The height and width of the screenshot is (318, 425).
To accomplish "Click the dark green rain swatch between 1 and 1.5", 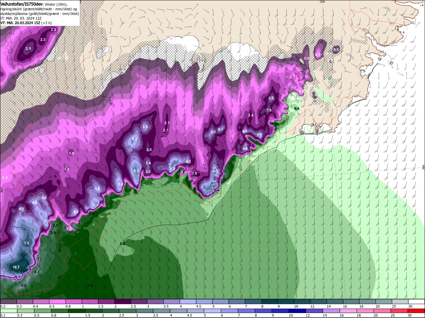I will (76, 311).
